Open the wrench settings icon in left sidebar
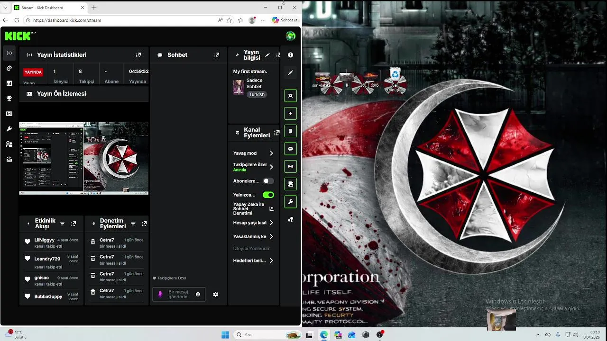This screenshot has width=607, height=341. point(9,129)
